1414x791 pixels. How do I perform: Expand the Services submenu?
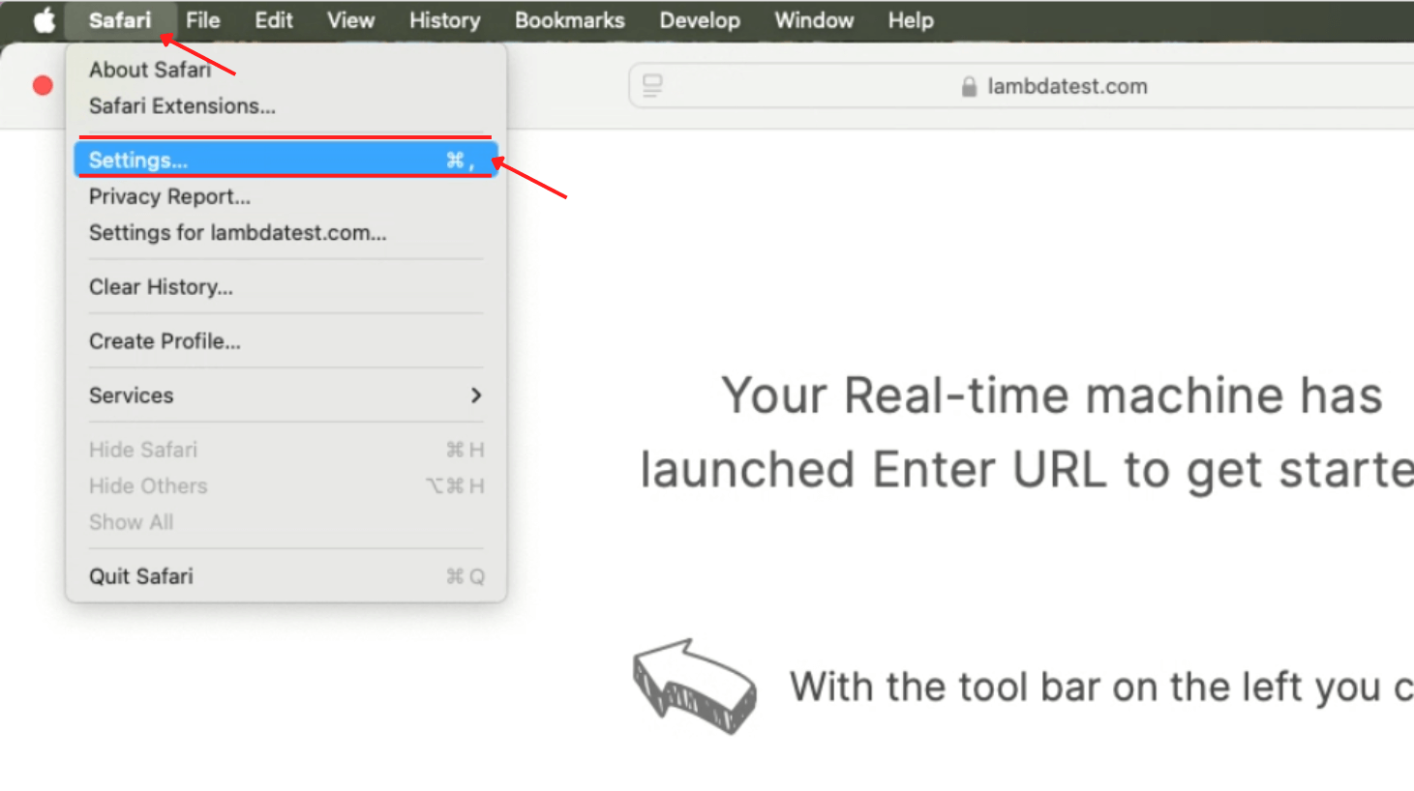point(286,395)
